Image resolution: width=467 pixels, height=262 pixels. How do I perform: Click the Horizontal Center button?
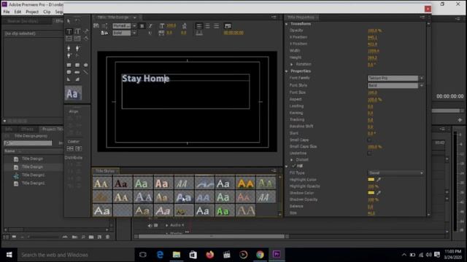70,148
